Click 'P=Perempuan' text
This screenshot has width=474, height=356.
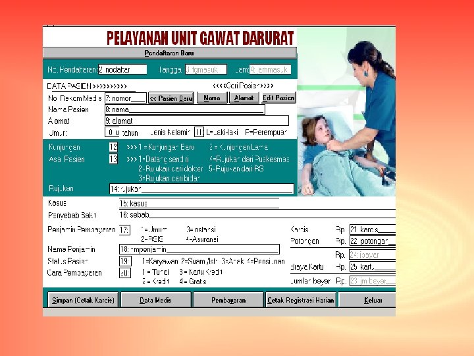pos(266,133)
